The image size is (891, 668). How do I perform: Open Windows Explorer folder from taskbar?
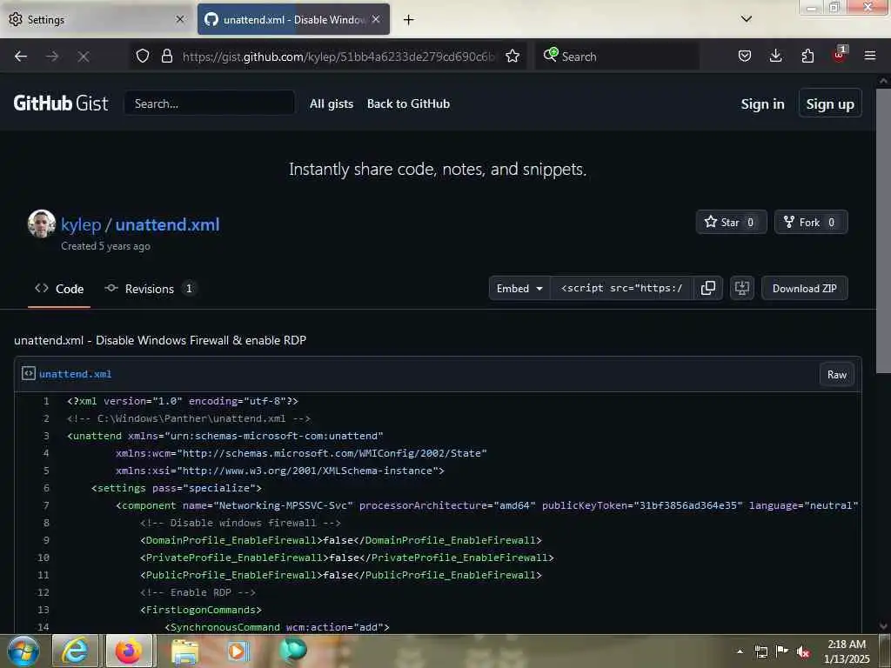pos(184,651)
